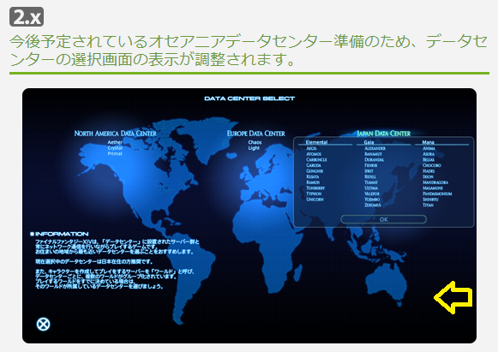
Task: Click the Anima world in Mana
Action: pyautogui.click(x=429, y=148)
